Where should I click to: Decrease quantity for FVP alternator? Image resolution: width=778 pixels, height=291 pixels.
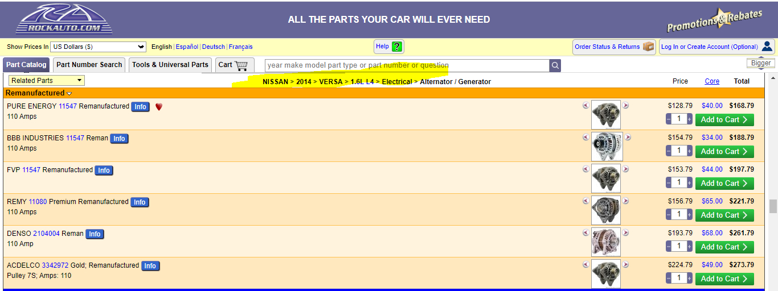(669, 183)
